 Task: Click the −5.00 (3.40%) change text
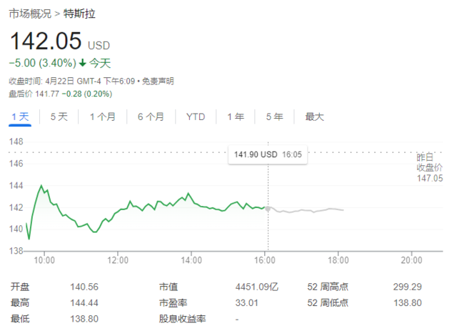click(43, 63)
